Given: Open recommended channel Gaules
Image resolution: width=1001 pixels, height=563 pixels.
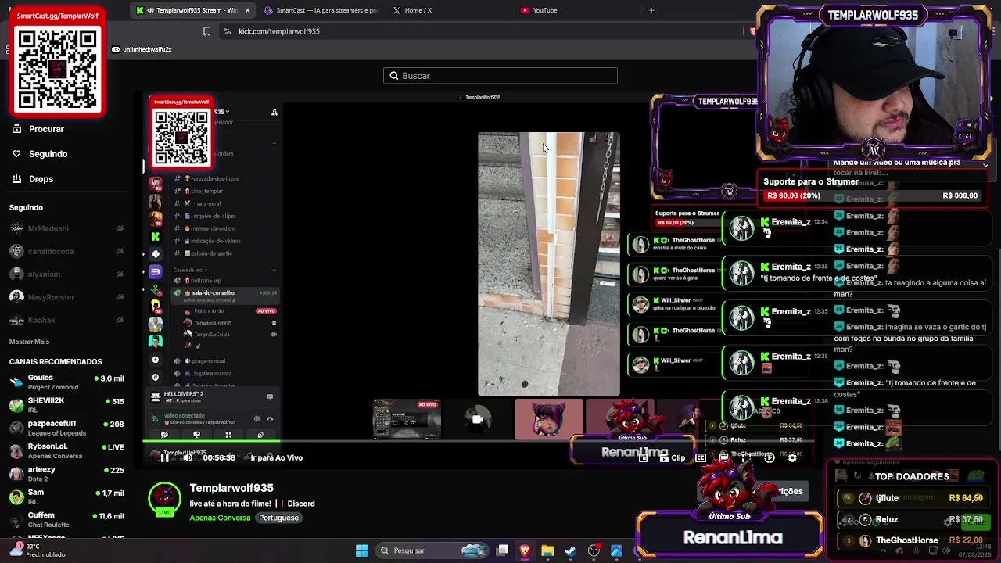Looking at the screenshot, I should 66,382.
